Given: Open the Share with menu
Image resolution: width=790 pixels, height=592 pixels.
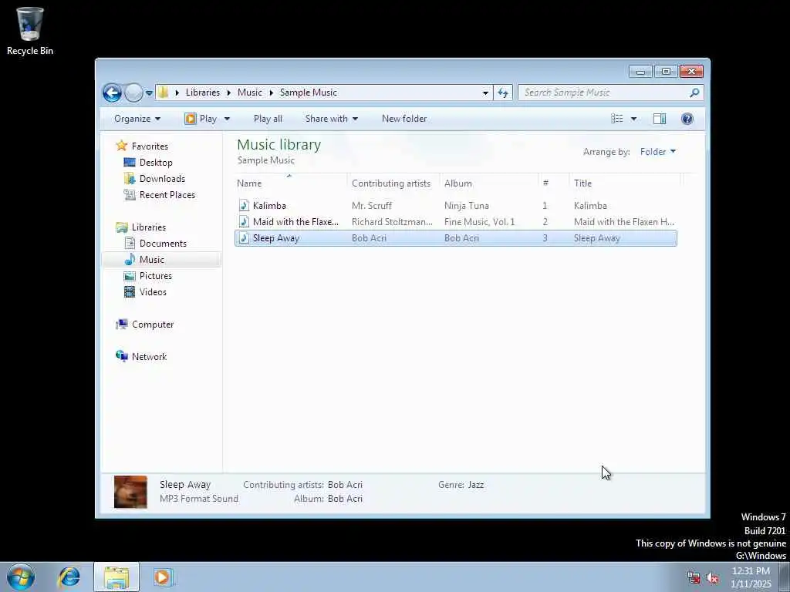Looking at the screenshot, I should [x=332, y=119].
